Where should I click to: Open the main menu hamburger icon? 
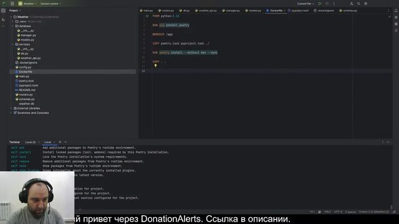pyautogui.click(x=12, y=4)
